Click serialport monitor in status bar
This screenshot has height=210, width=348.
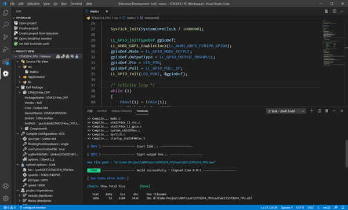click(32, 208)
